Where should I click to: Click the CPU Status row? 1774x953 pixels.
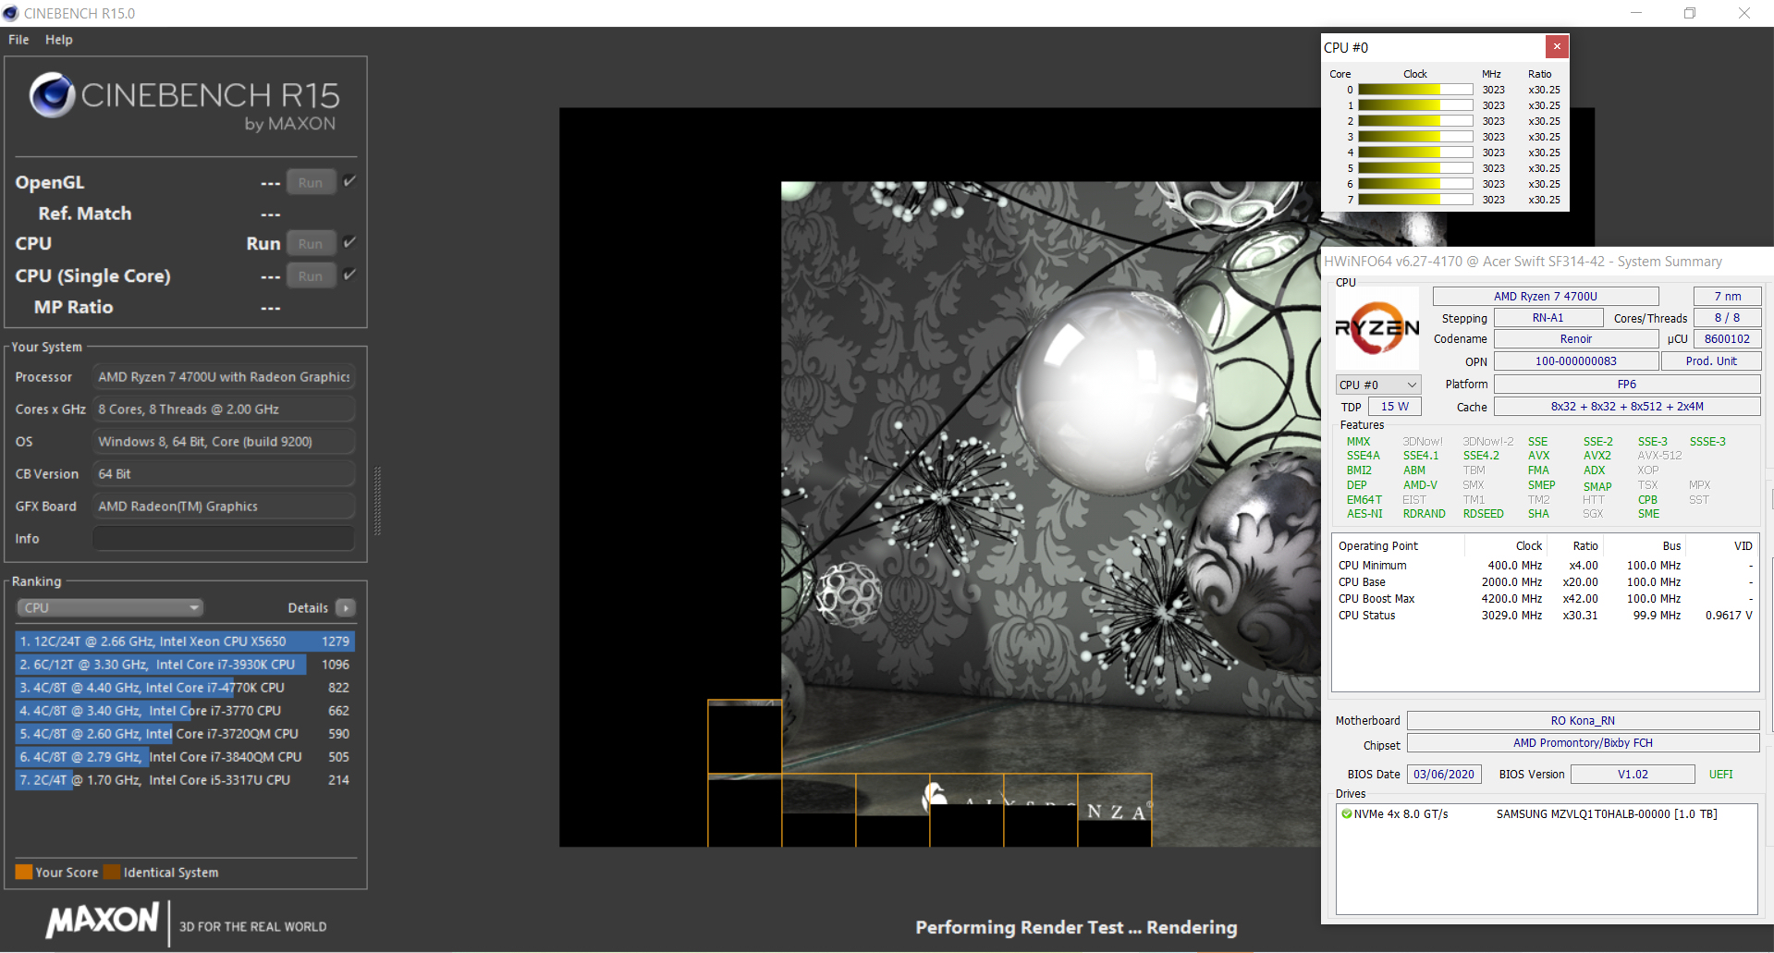coord(1545,615)
